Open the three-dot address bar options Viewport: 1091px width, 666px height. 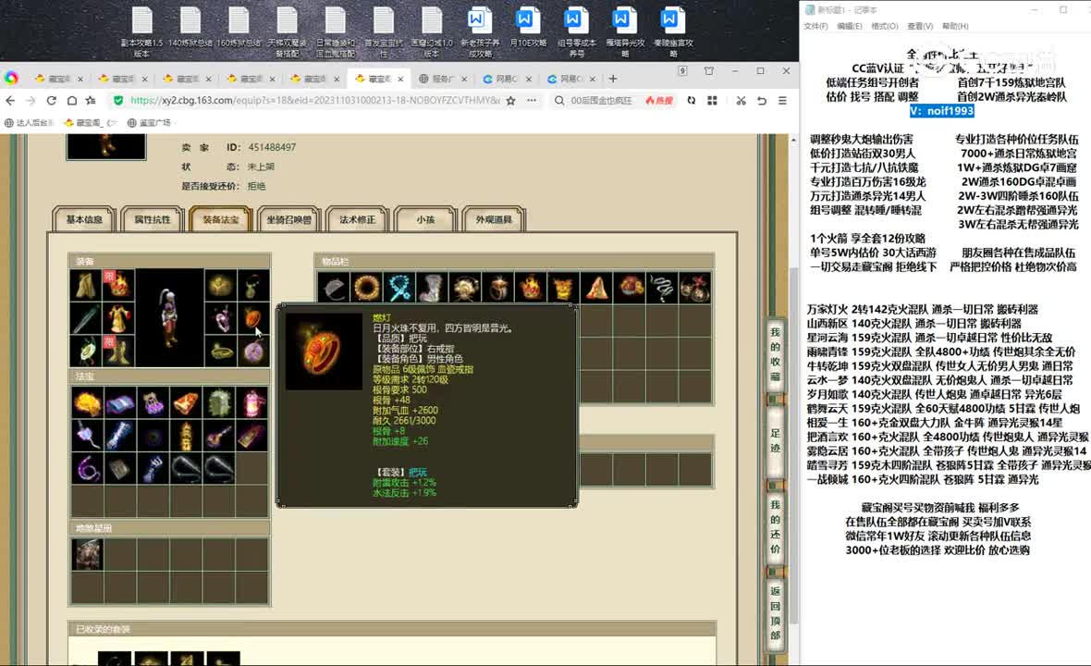[532, 101]
